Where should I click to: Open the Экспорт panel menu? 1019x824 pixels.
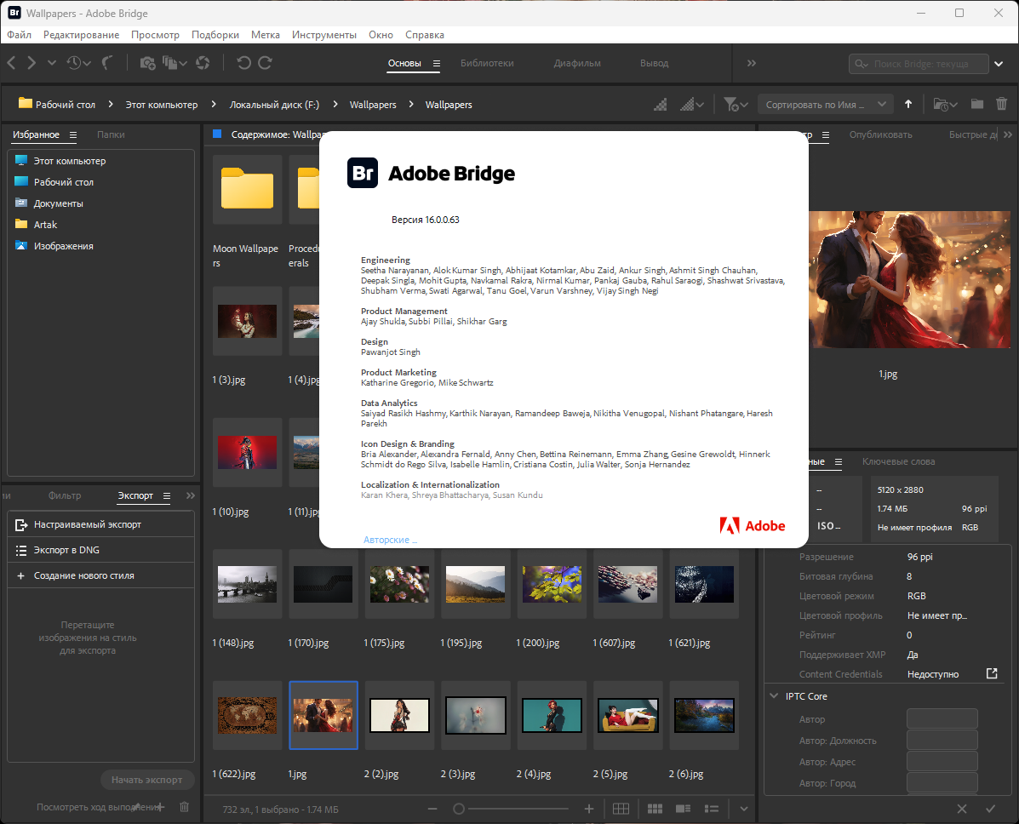click(x=166, y=495)
